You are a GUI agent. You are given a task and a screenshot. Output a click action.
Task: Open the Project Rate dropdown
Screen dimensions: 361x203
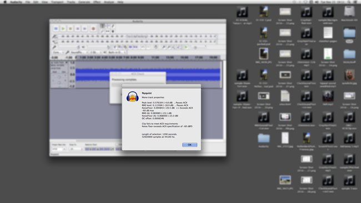[x=59, y=149]
